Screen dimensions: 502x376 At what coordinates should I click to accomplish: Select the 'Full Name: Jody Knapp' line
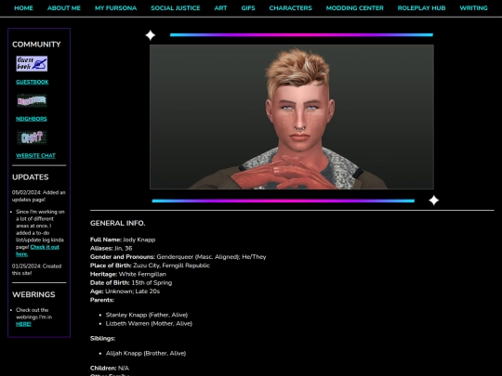tap(123, 240)
